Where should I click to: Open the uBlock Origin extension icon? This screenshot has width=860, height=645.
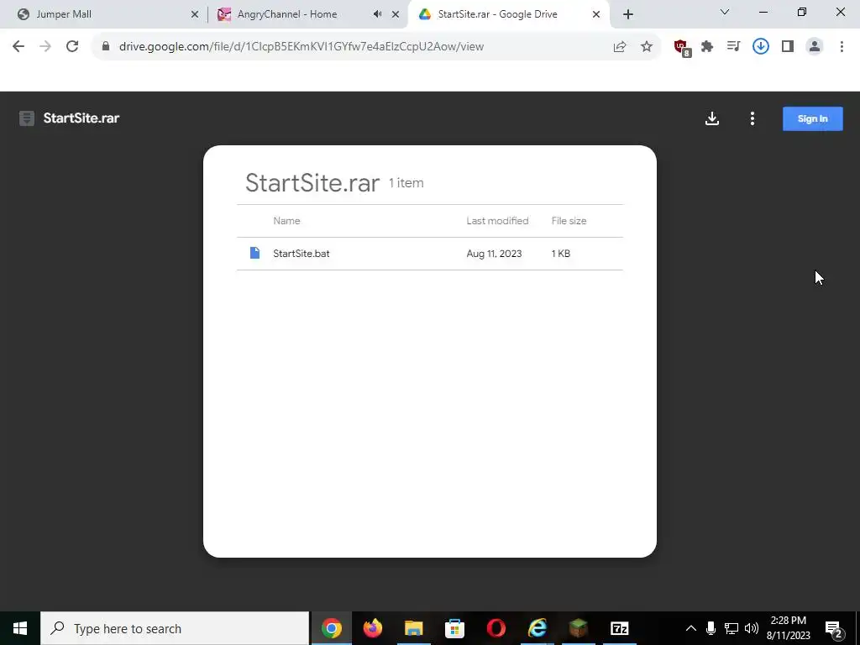(682, 47)
